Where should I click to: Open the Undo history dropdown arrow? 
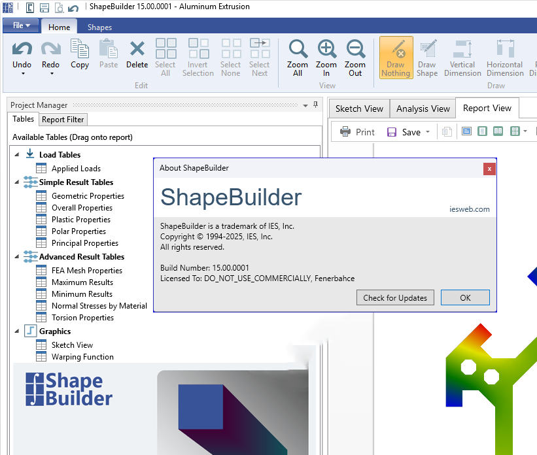tap(23, 74)
